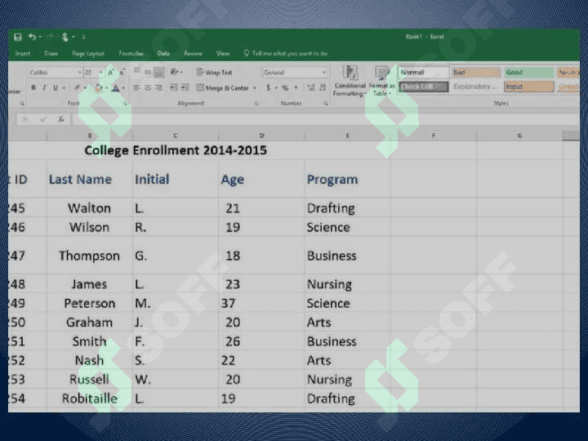Apply the Explanatory cell style
This screenshot has width=588, height=441.
[476, 87]
